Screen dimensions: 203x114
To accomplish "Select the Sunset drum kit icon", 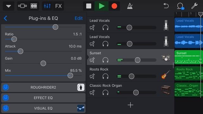I will click(166, 58).
